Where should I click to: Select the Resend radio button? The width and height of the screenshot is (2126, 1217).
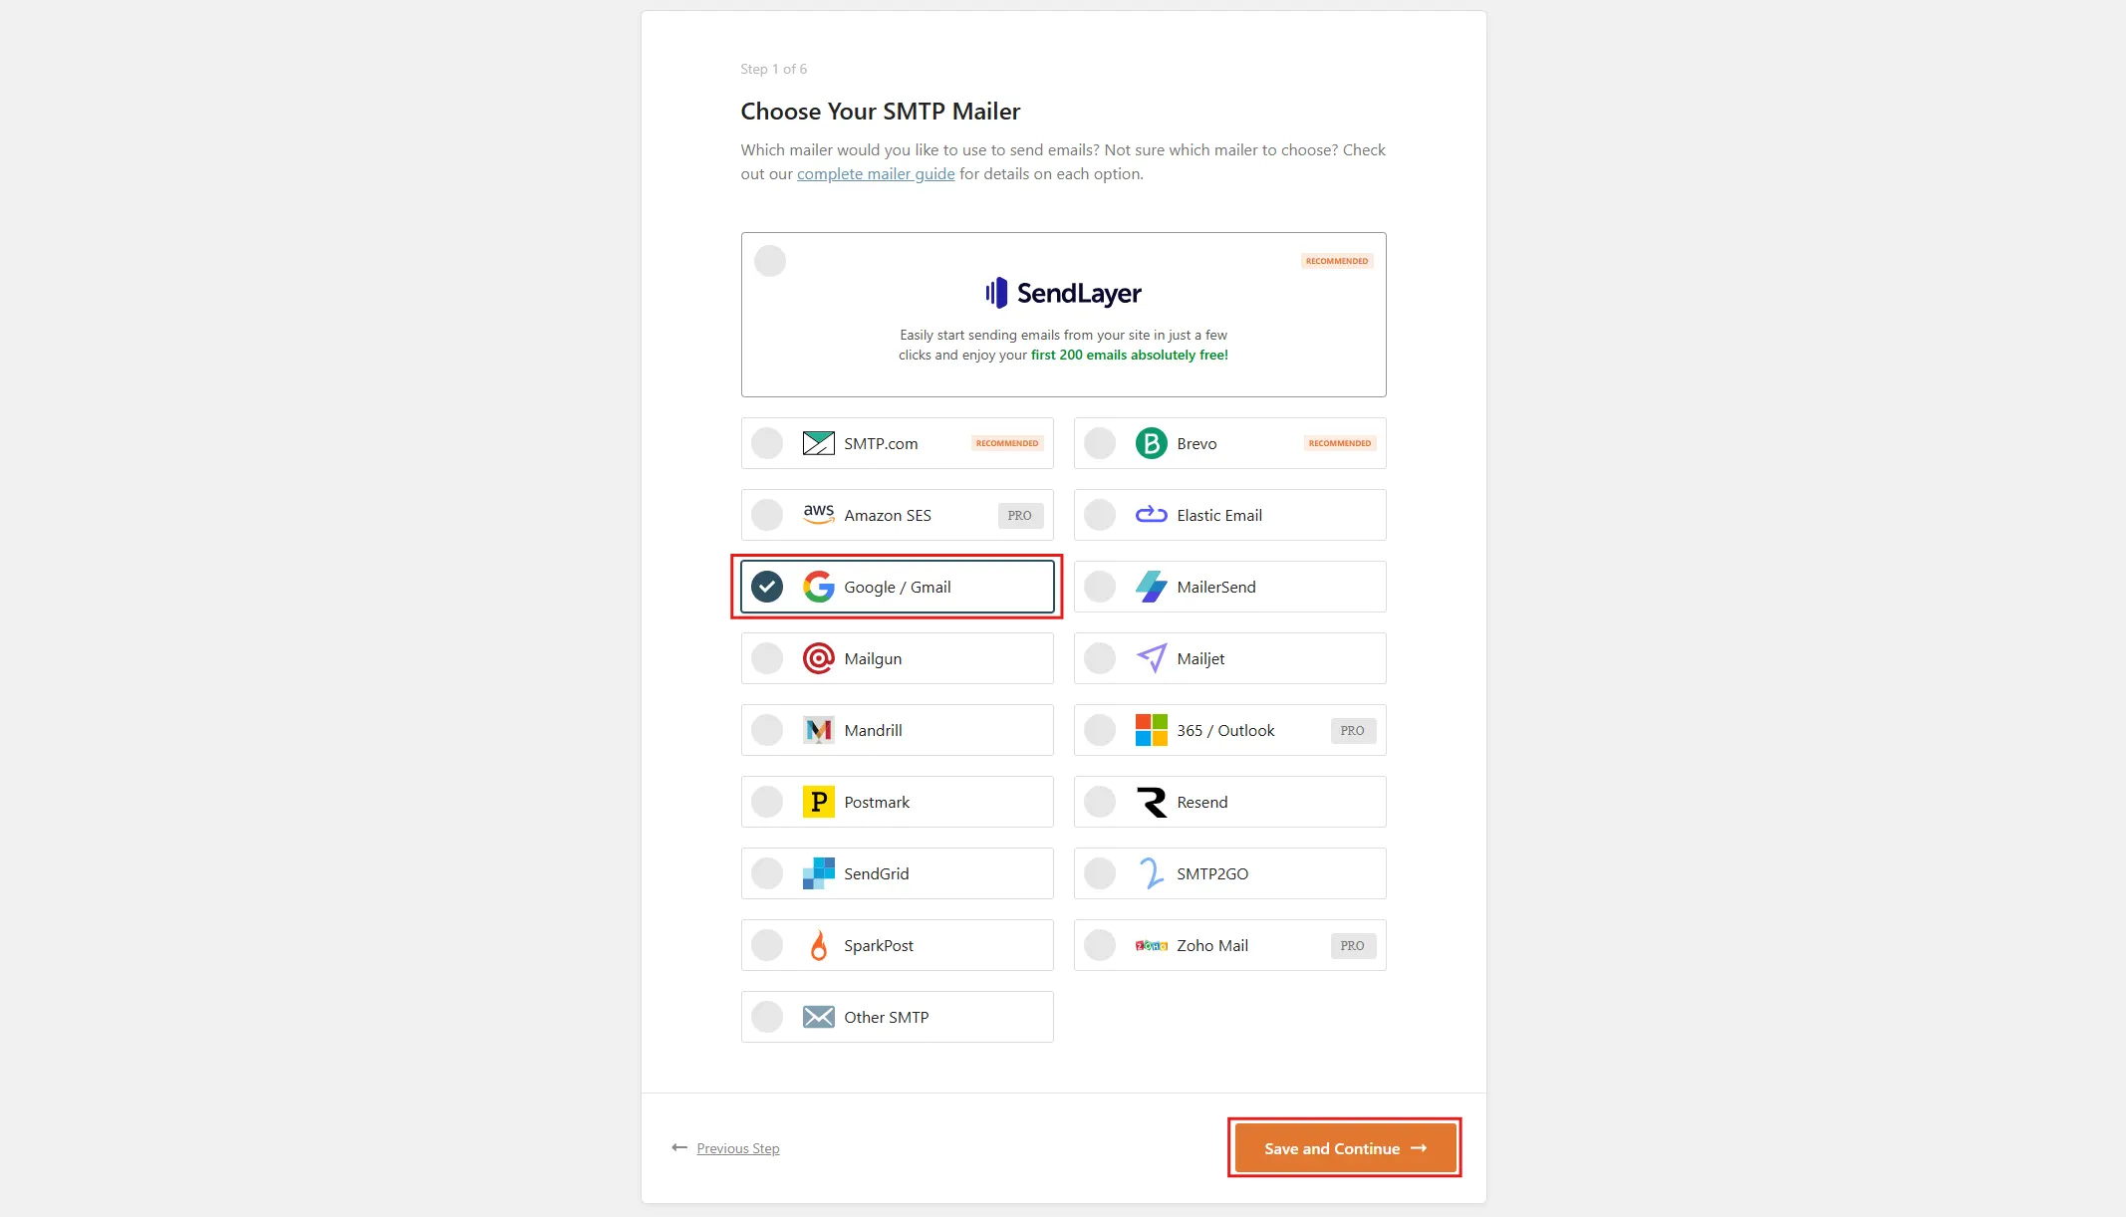coord(1100,802)
